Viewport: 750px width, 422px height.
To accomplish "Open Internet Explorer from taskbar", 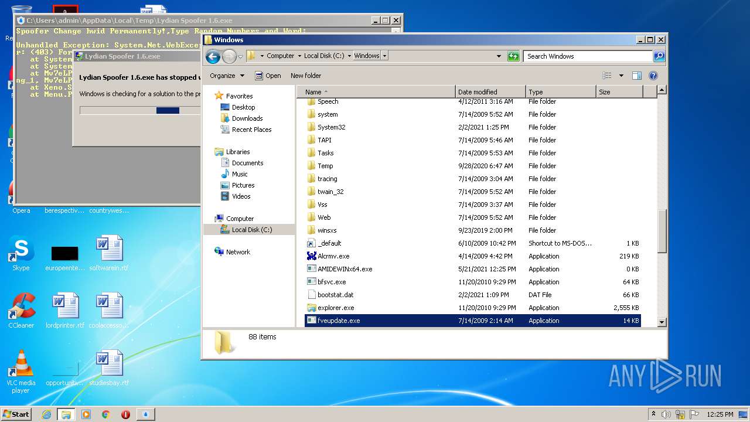I will click(x=46, y=414).
